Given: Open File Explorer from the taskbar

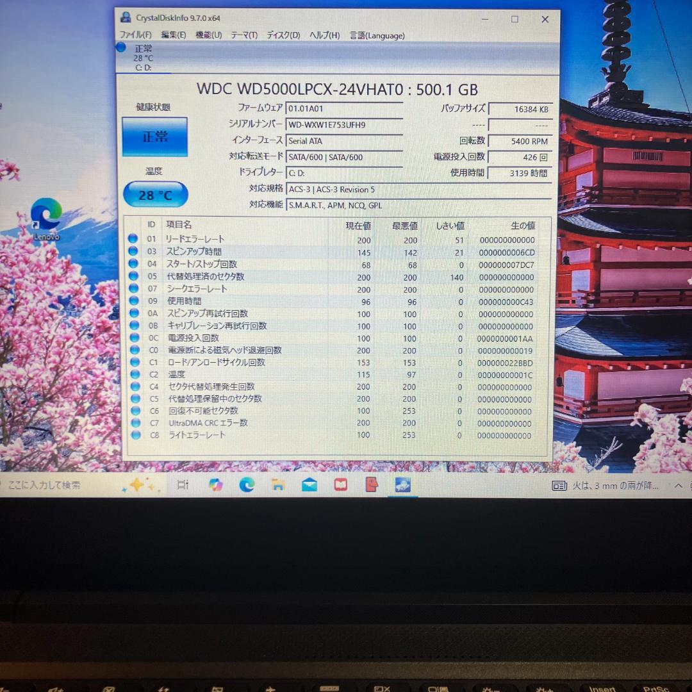Looking at the screenshot, I should [x=277, y=485].
